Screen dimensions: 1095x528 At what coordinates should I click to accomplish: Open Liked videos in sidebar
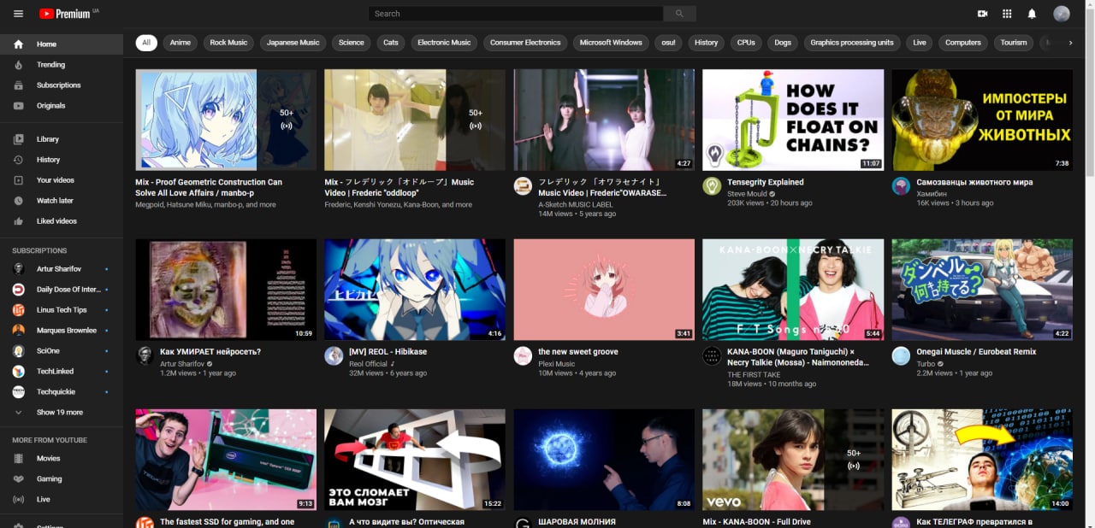(x=62, y=221)
